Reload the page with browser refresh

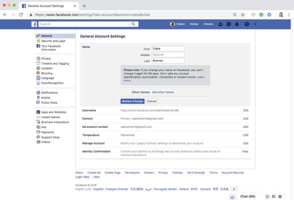(x=21, y=14)
